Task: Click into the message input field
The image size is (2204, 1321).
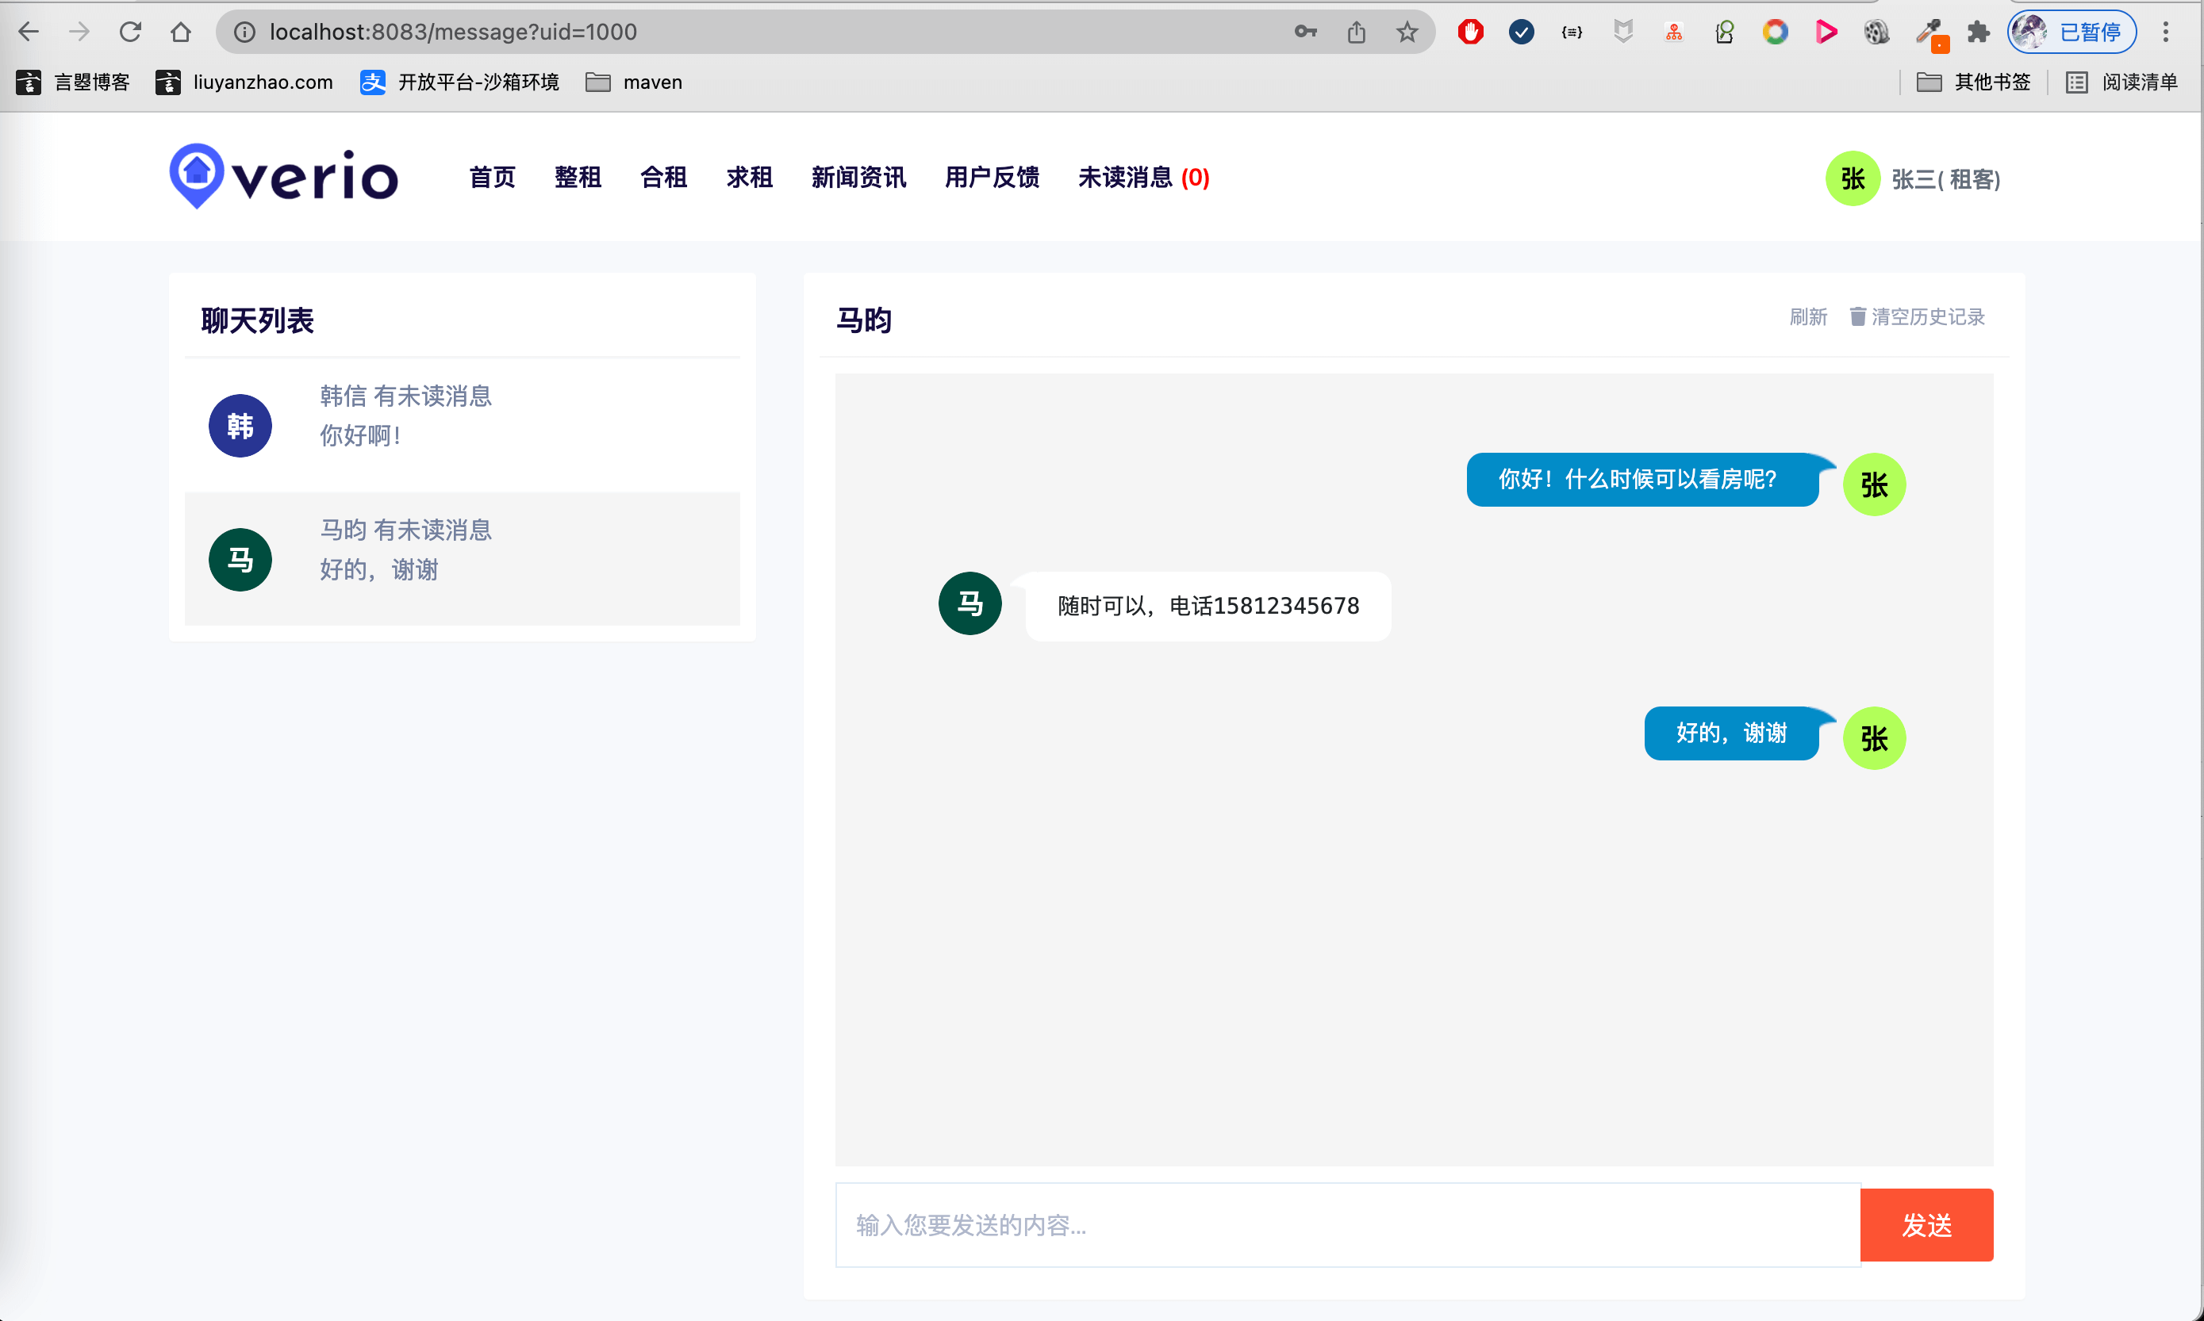Action: 1346,1225
